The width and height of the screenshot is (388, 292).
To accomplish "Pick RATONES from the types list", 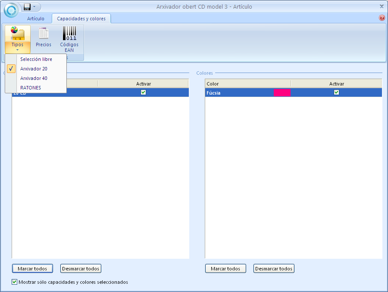I will (x=31, y=88).
